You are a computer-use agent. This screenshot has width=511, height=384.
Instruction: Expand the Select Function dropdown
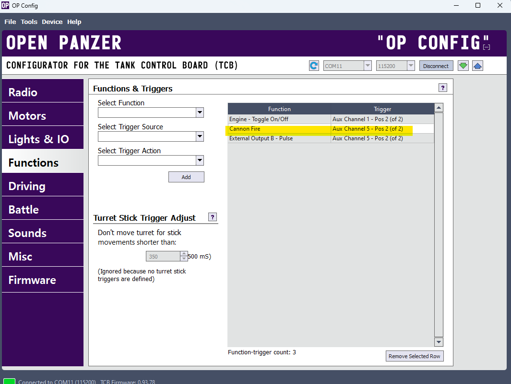(x=200, y=113)
